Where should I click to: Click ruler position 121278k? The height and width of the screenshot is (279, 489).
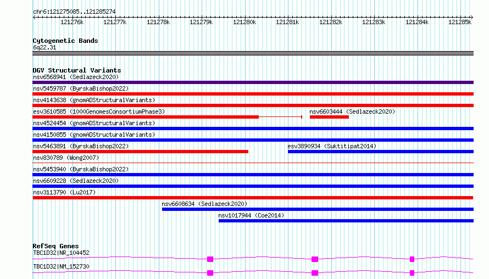(x=158, y=22)
